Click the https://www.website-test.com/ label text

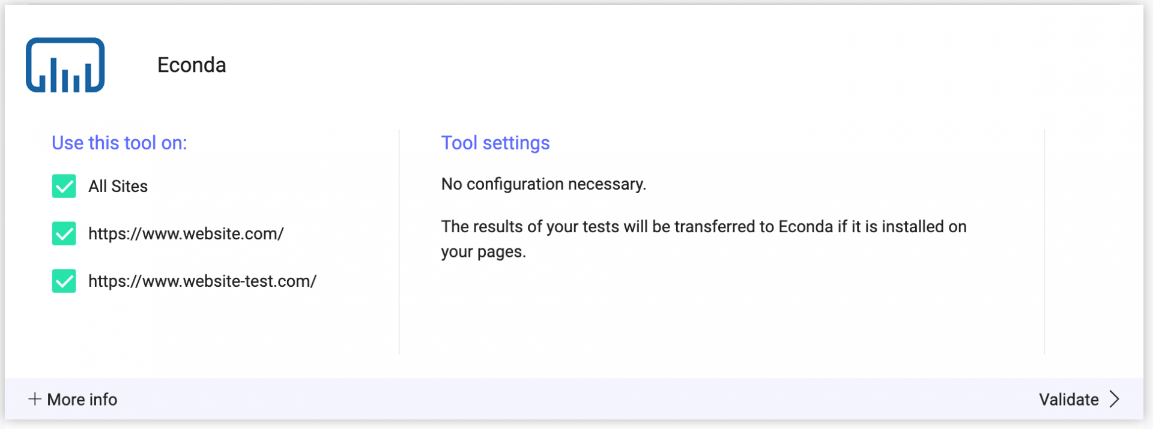(202, 281)
